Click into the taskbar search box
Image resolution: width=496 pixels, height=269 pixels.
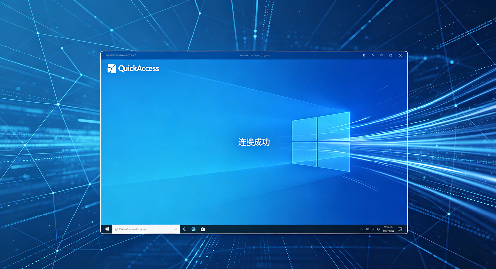tap(146, 229)
